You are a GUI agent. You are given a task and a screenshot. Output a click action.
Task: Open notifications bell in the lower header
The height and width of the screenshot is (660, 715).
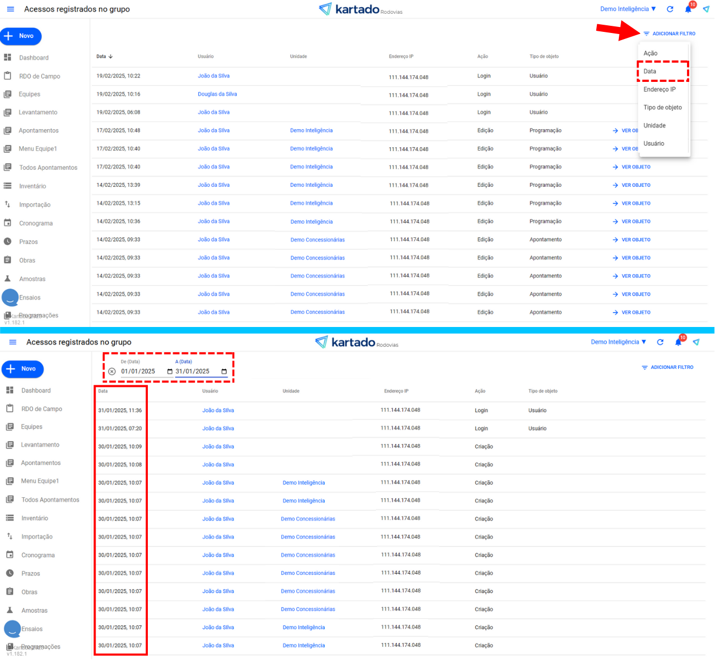678,342
